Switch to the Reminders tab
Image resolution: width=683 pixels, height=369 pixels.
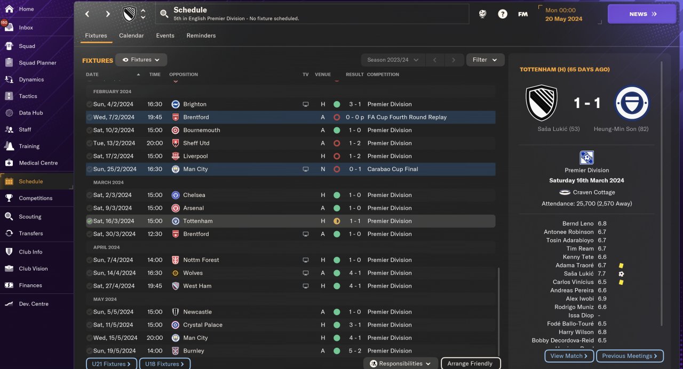pos(201,36)
